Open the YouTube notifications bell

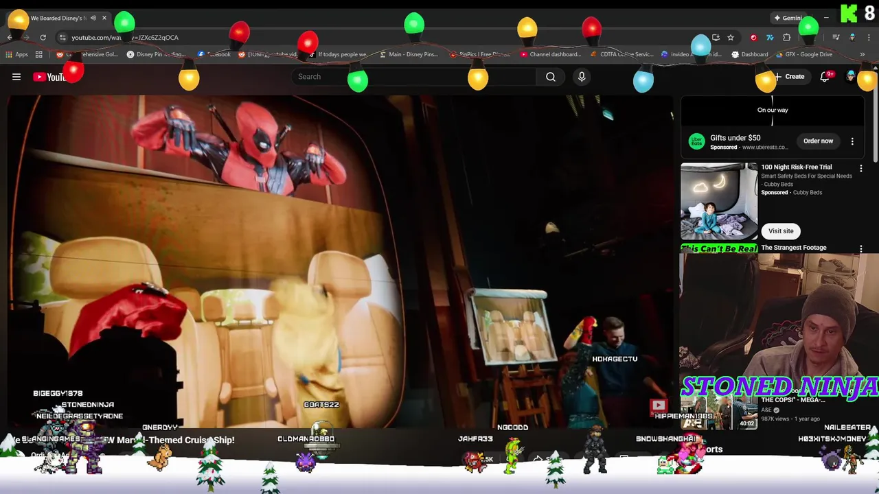pyautogui.click(x=825, y=77)
